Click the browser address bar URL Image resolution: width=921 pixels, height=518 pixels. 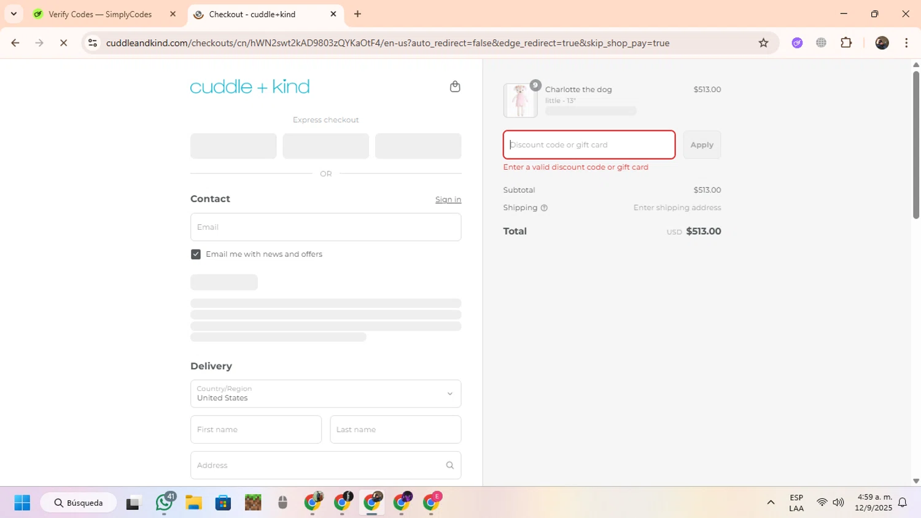coord(387,43)
